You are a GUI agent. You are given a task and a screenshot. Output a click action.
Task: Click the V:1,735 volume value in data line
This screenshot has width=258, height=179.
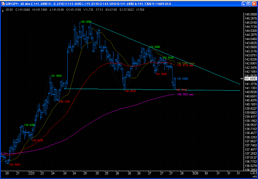pyautogui.click(x=88, y=10)
